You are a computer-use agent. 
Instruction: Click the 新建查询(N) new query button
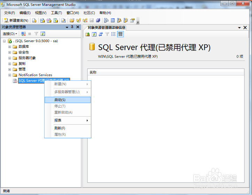(16, 21)
